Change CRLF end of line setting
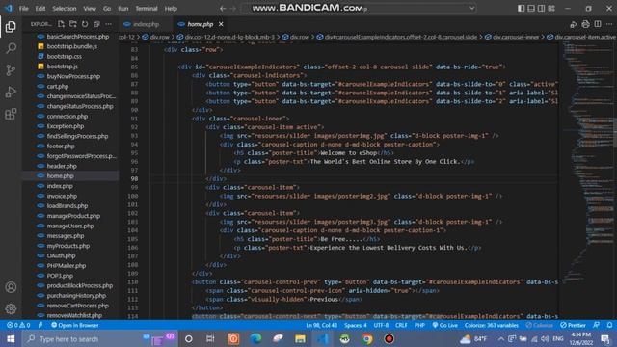The image size is (617, 347). click(401, 325)
